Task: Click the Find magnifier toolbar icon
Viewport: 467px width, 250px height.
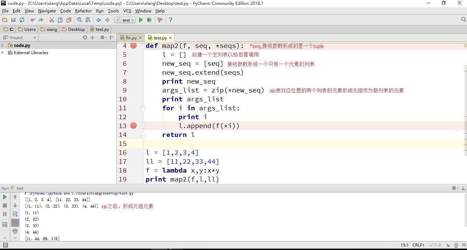Action: tap(79, 20)
